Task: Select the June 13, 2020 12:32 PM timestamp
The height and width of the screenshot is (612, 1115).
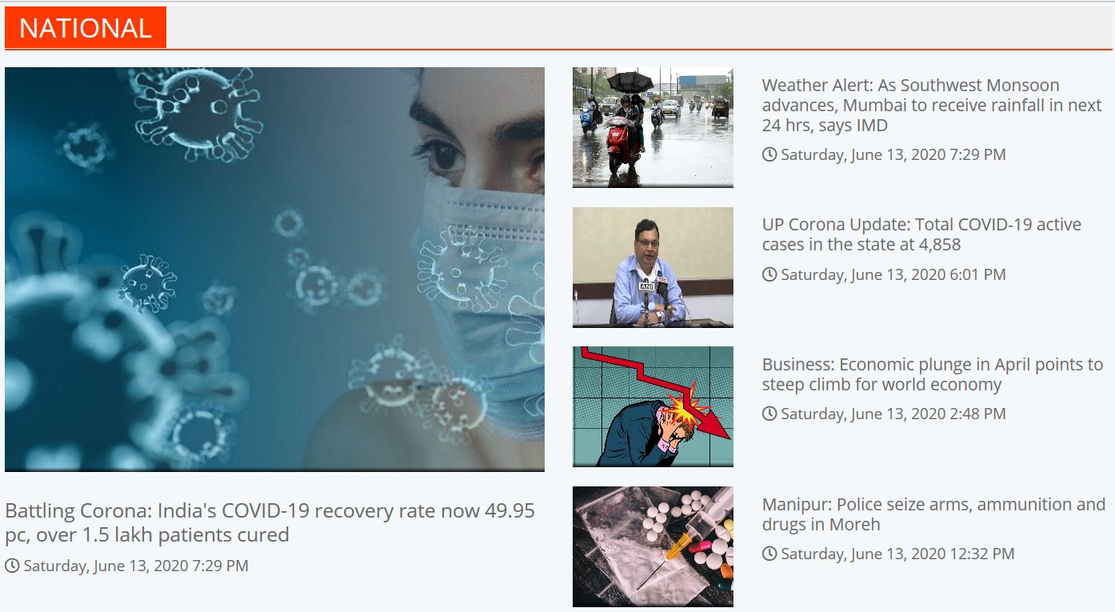Action: [x=897, y=554]
